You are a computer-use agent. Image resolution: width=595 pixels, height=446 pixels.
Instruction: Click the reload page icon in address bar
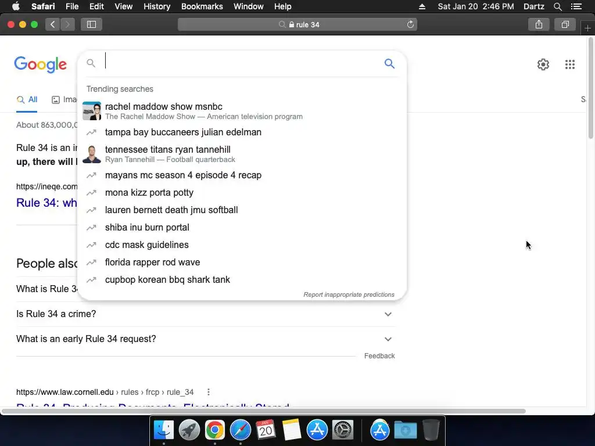(410, 24)
